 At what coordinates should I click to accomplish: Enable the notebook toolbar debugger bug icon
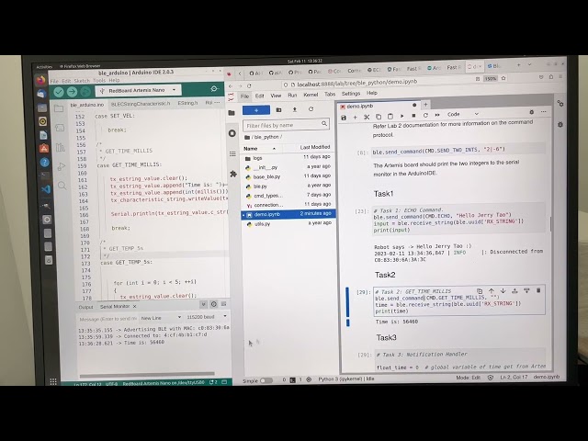tap(531, 112)
